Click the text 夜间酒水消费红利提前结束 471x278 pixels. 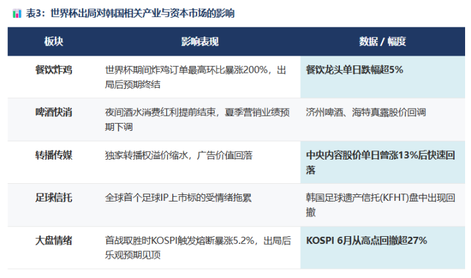click(x=160, y=113)
